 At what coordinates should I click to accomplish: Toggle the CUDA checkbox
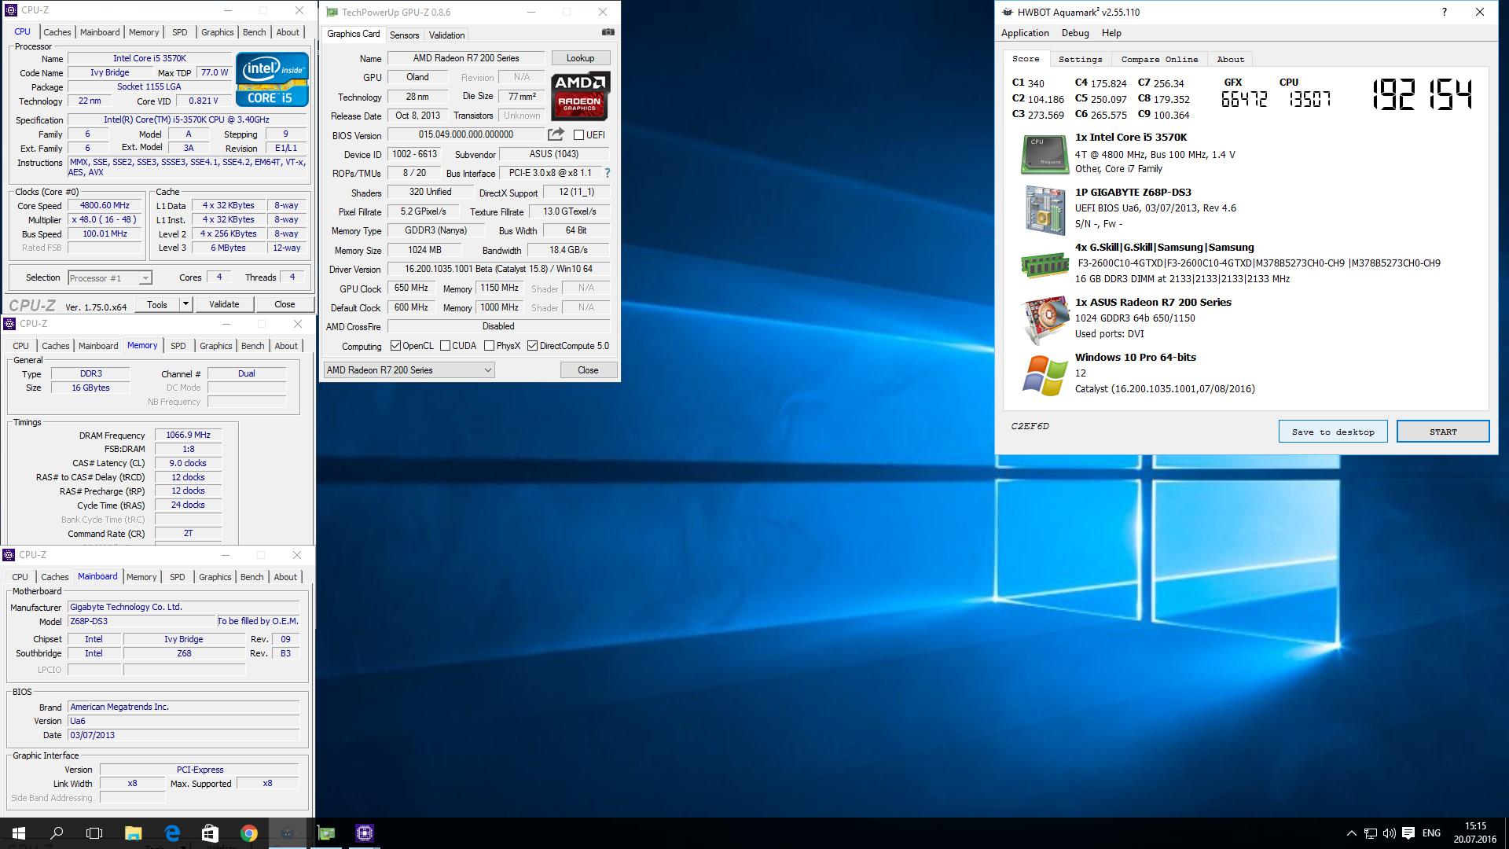coord(445,346)
